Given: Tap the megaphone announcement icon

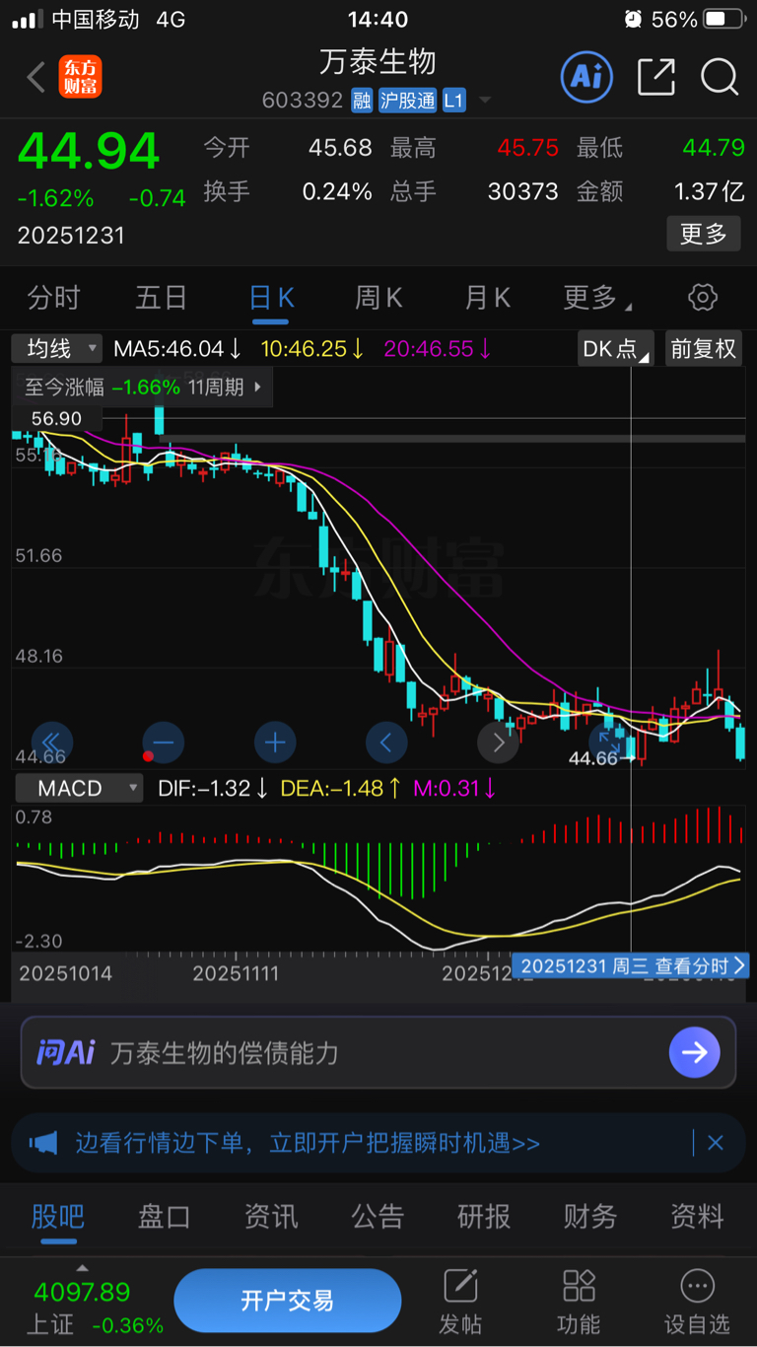Looking at the screenshot, I should (43, 1143).
